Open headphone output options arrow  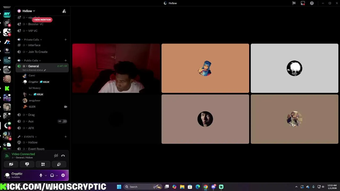pyautogui.click(x=57, y=175)
